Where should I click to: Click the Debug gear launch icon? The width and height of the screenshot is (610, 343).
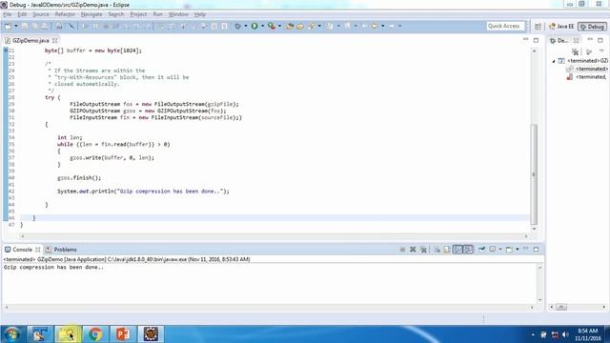tap(237, 26)
